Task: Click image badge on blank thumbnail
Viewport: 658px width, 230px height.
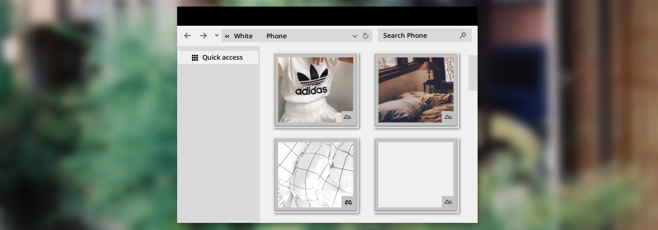Action: coord(448,202)
